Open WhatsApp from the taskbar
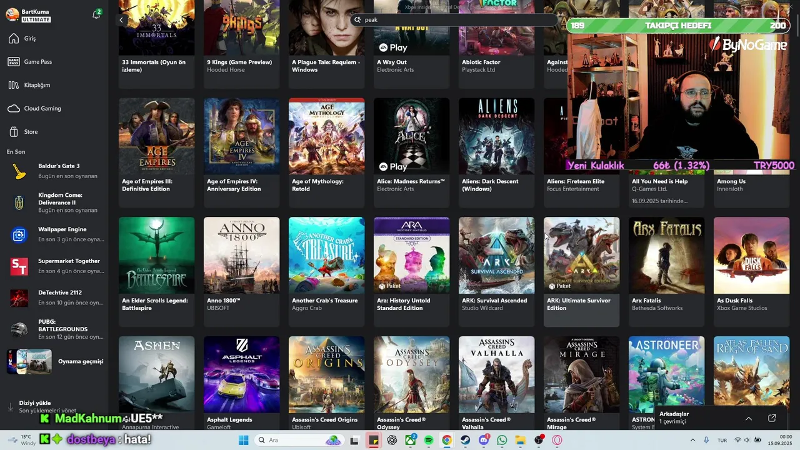The image size is (800, 450). (x=502, y=440)
